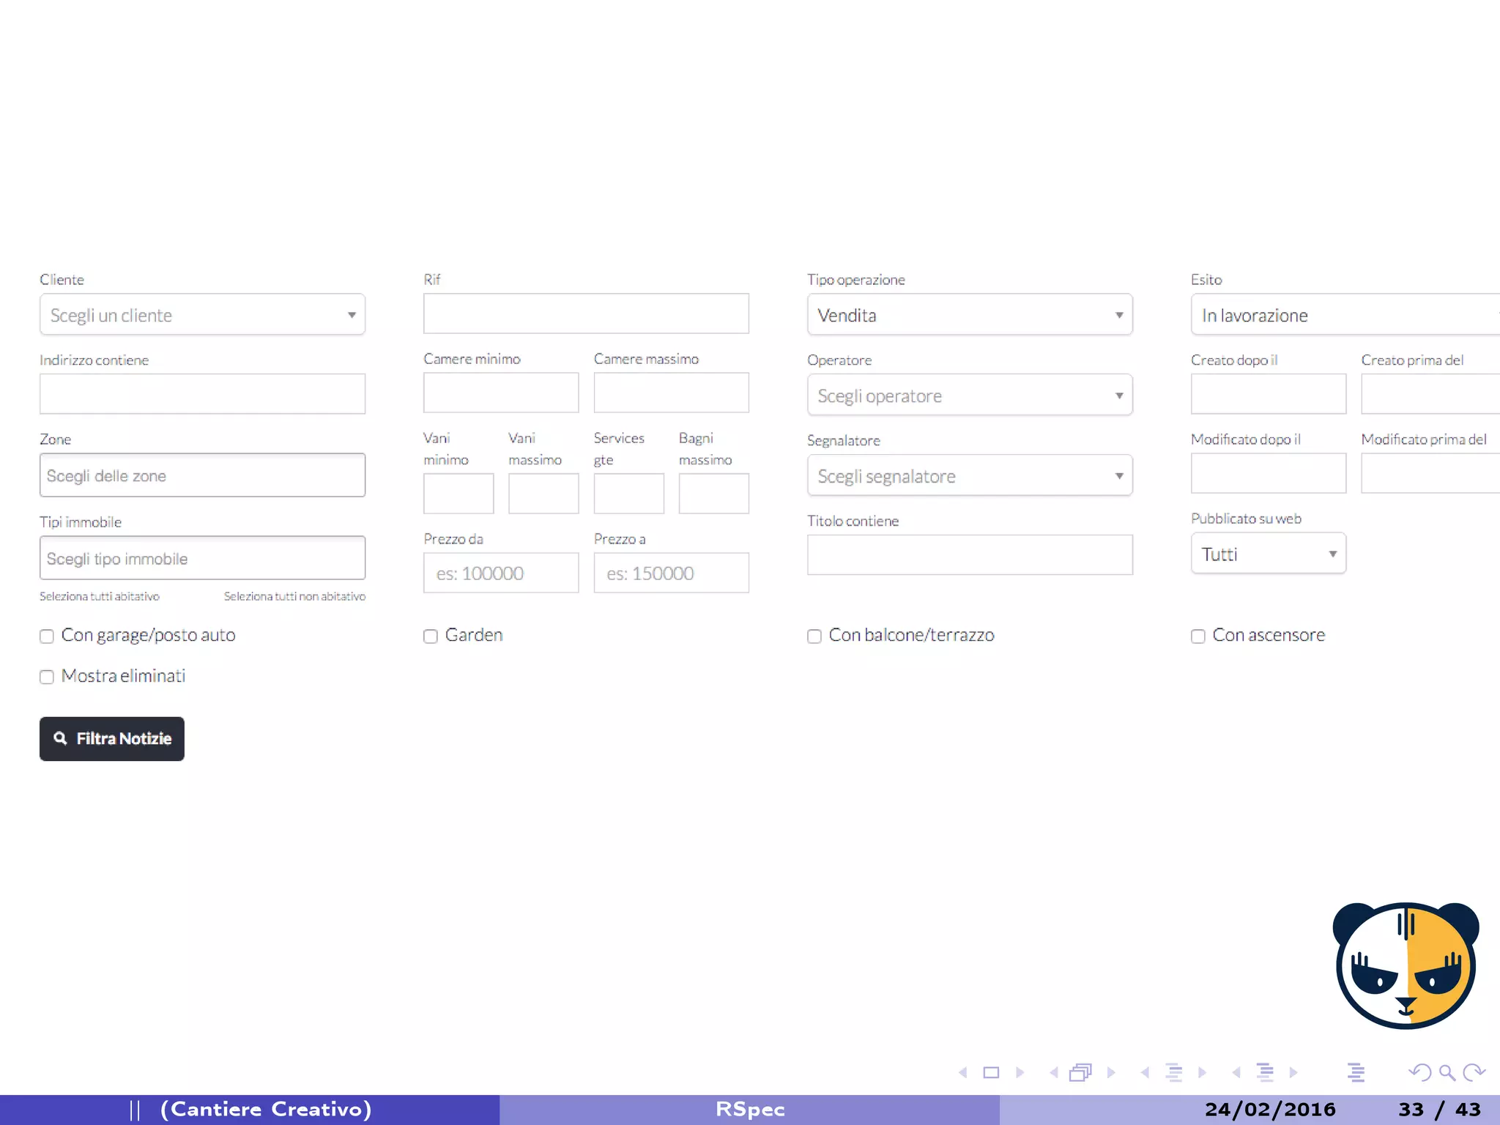
Task: Click the Vani massimo field
Action: click(543, 494)
